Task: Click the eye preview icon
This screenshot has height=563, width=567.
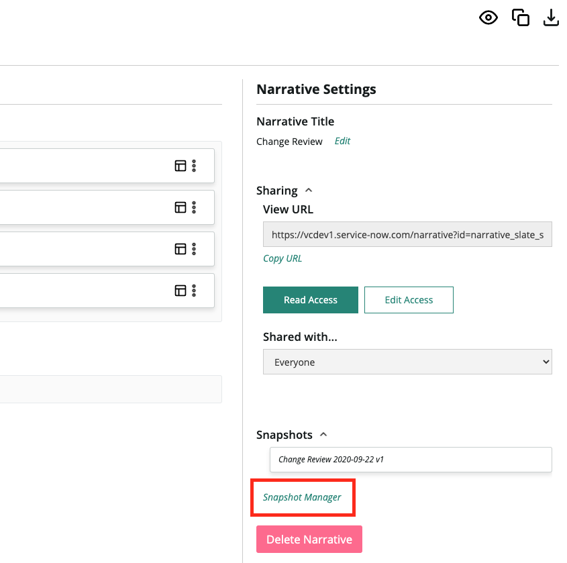Action: (x=488, y=17)
